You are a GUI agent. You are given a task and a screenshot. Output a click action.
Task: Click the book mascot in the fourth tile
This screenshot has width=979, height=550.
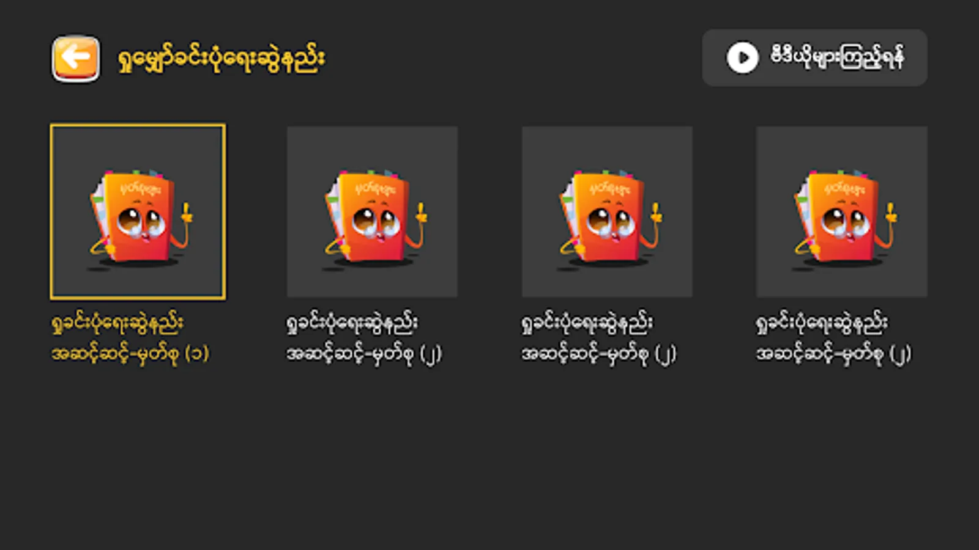point(844,218)
